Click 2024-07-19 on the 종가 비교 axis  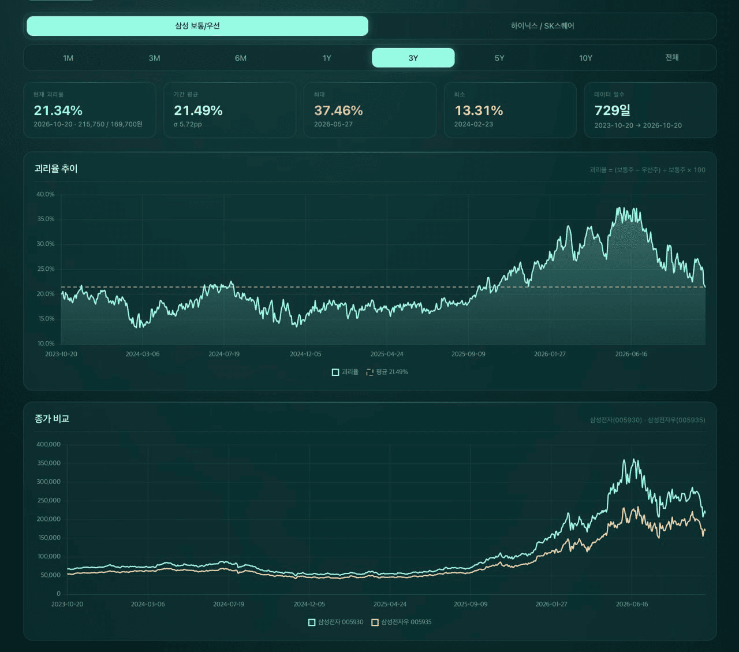[229, 604]
